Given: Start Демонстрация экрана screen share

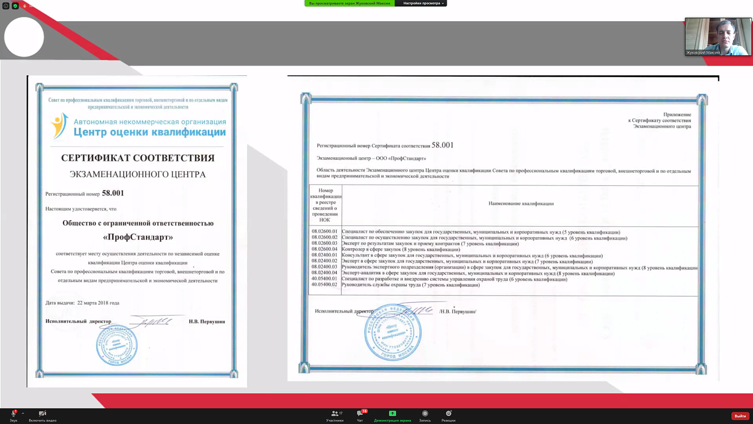Looking at the screenshot, I should click(x=393, y=415).
